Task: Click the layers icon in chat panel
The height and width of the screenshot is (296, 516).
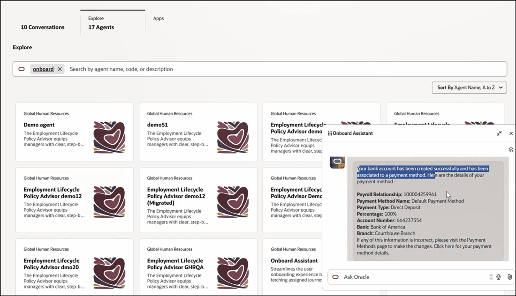Action: (511, 149)
